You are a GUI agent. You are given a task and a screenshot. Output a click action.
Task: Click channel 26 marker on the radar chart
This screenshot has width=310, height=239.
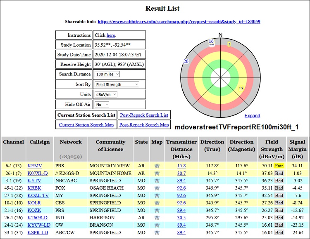[186, 61]
